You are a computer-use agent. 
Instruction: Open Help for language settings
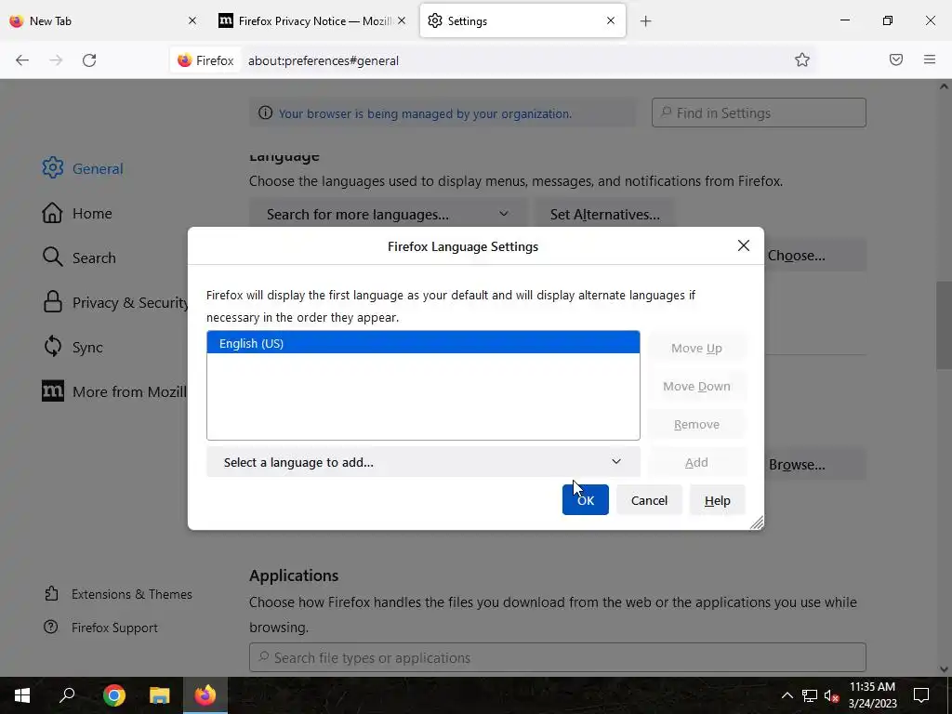(x=717, y=499)
